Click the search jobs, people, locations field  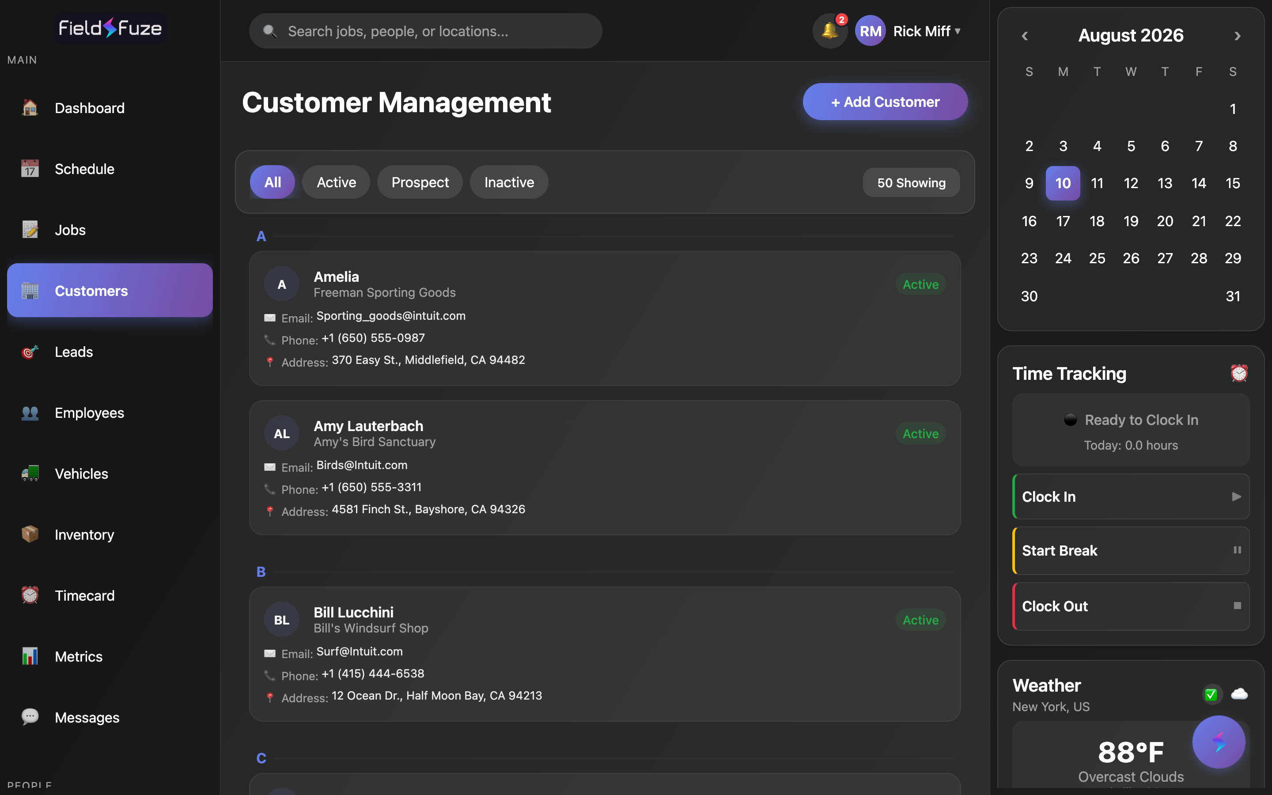coord(425,31)
